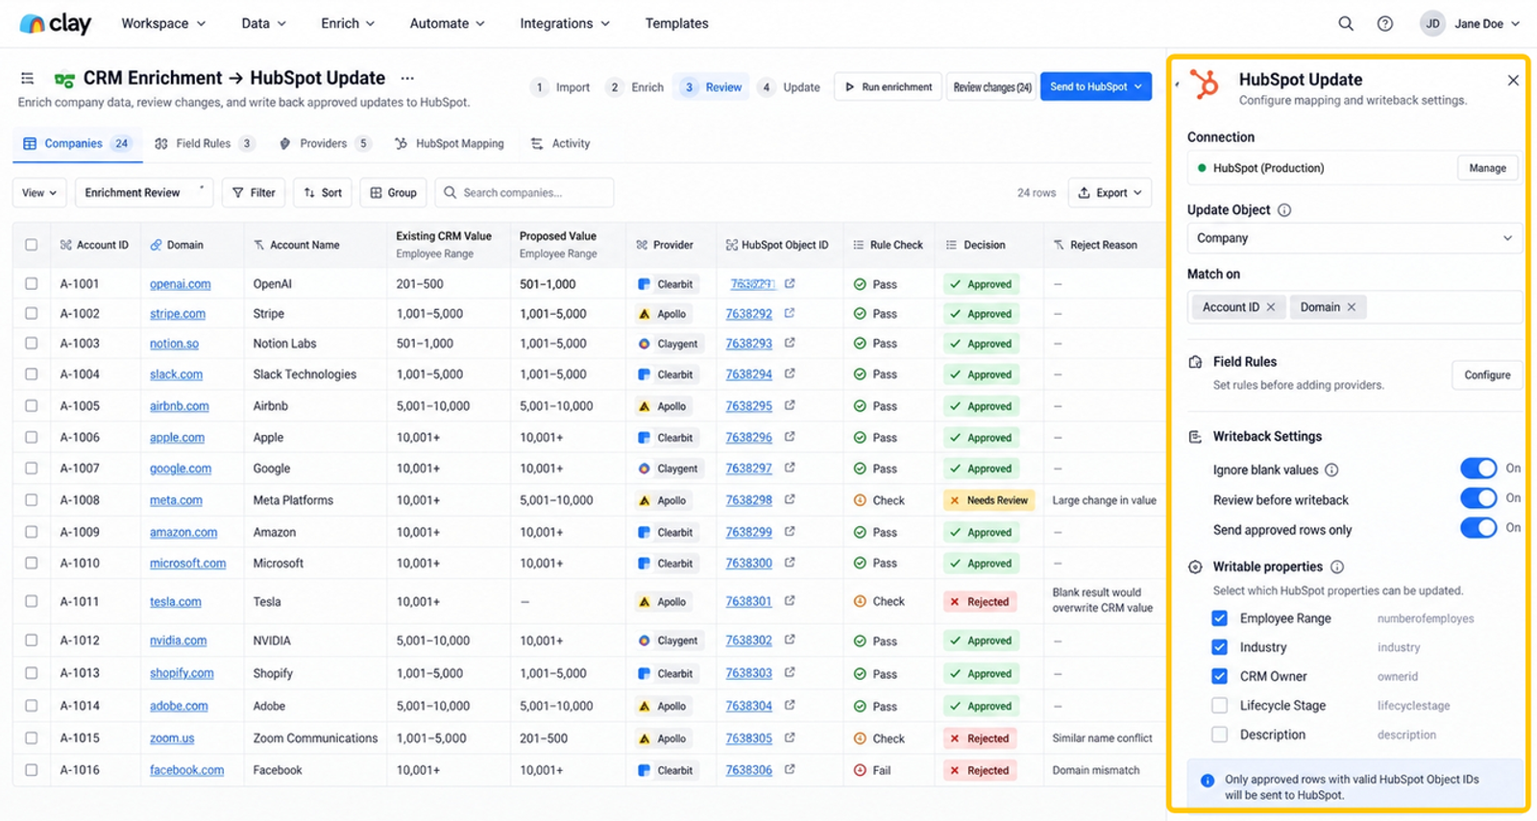The image size is (1537, 821).
Task: Remove the Domain match tag
Action: (x=1352, y=307)
